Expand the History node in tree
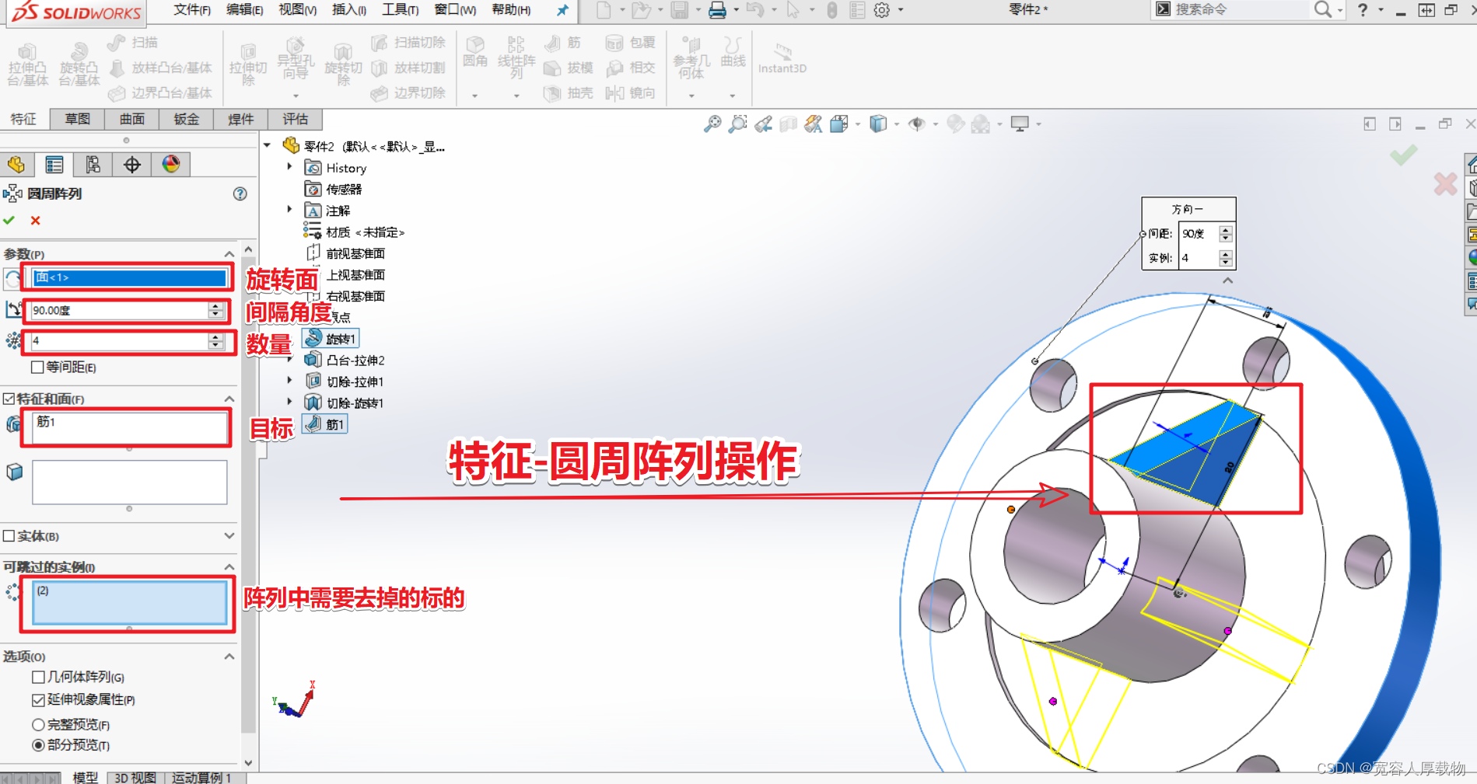Viewport: 1477px width, 784px height. coord(289,166)
